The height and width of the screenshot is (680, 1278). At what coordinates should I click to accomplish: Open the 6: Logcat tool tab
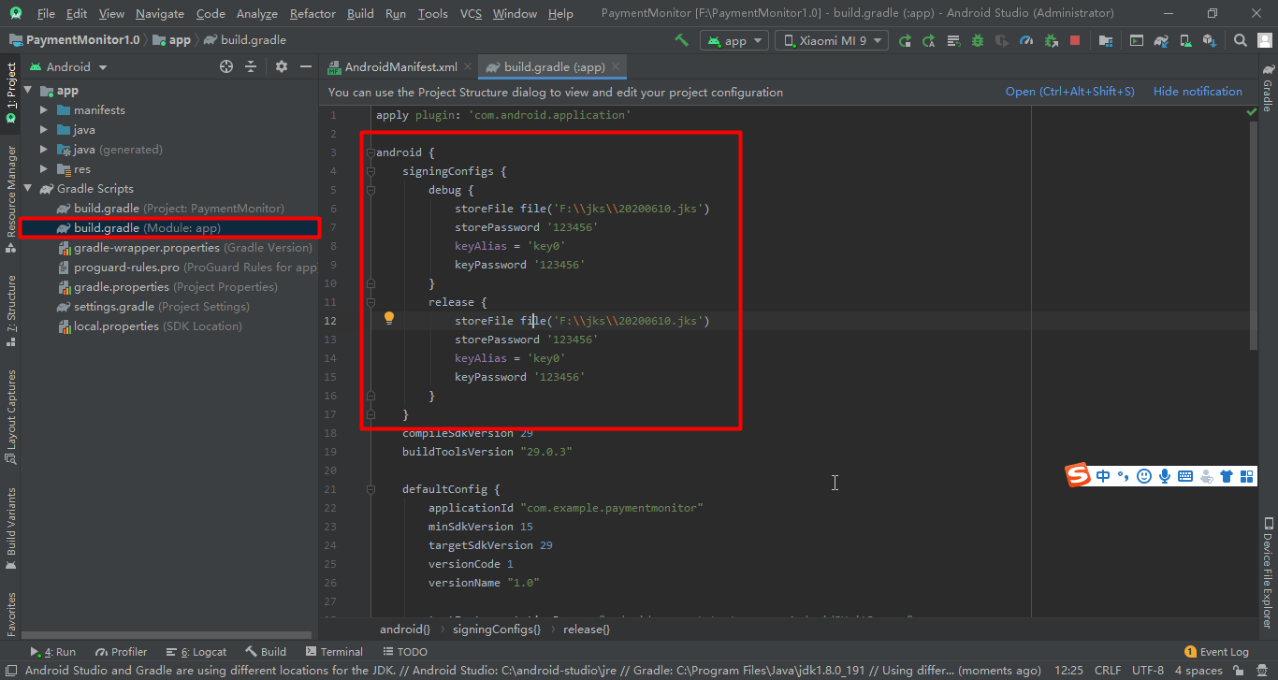pos(196,652)
